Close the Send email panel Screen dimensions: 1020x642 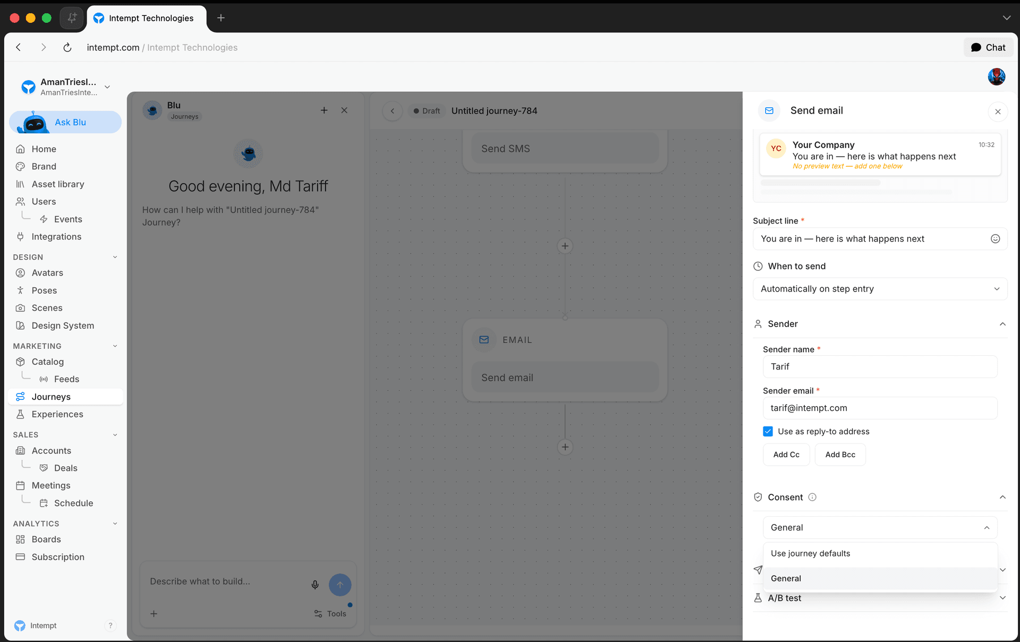[x=998, y=112]
